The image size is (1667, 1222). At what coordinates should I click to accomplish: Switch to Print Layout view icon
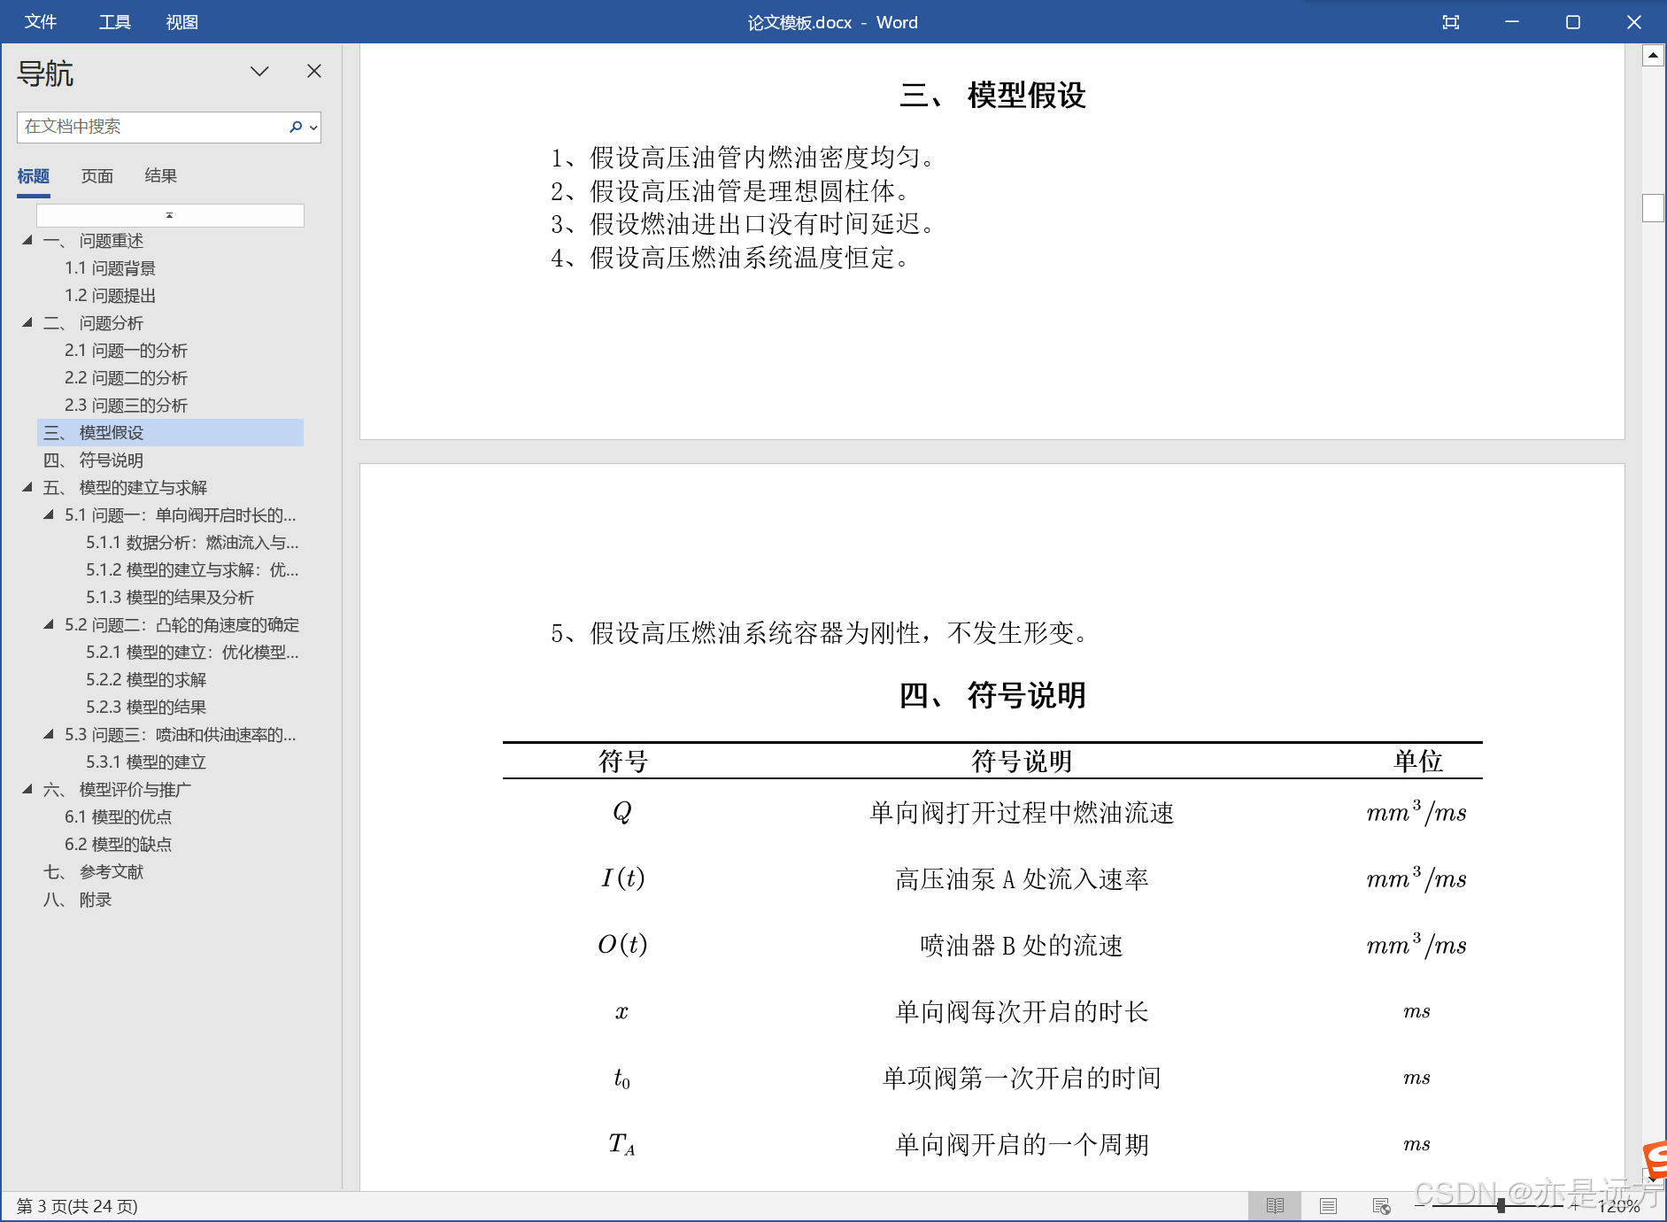[x=1328, y=1206]
